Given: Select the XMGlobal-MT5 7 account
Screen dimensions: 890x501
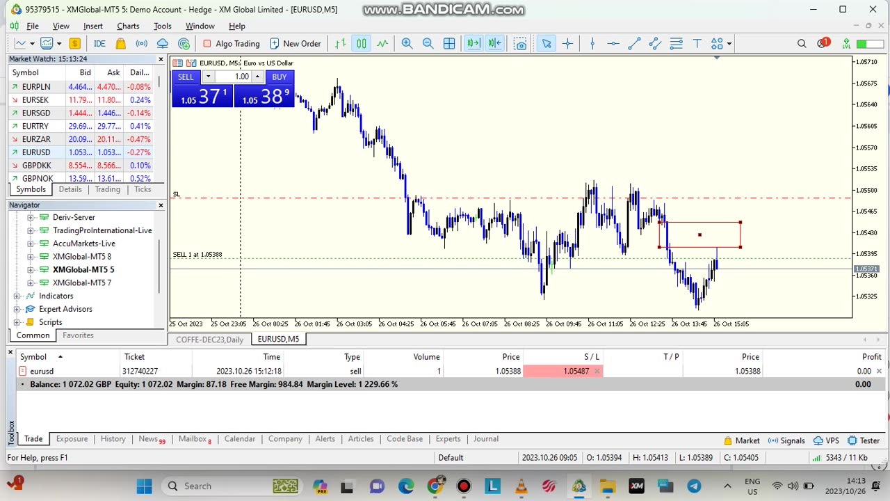Looking at the screenshot, I should click(x=82, y=283).
